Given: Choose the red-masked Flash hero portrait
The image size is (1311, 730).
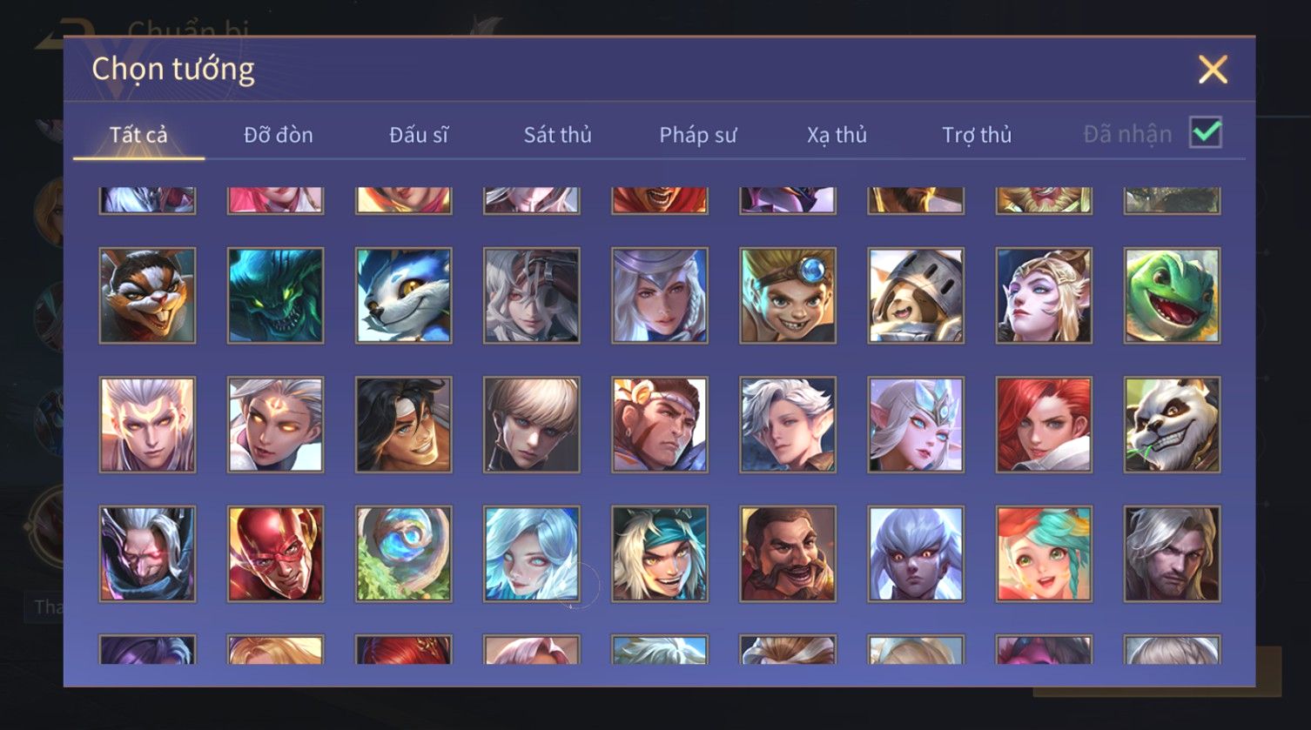Looking at the screenshot, I should (276, 554).
